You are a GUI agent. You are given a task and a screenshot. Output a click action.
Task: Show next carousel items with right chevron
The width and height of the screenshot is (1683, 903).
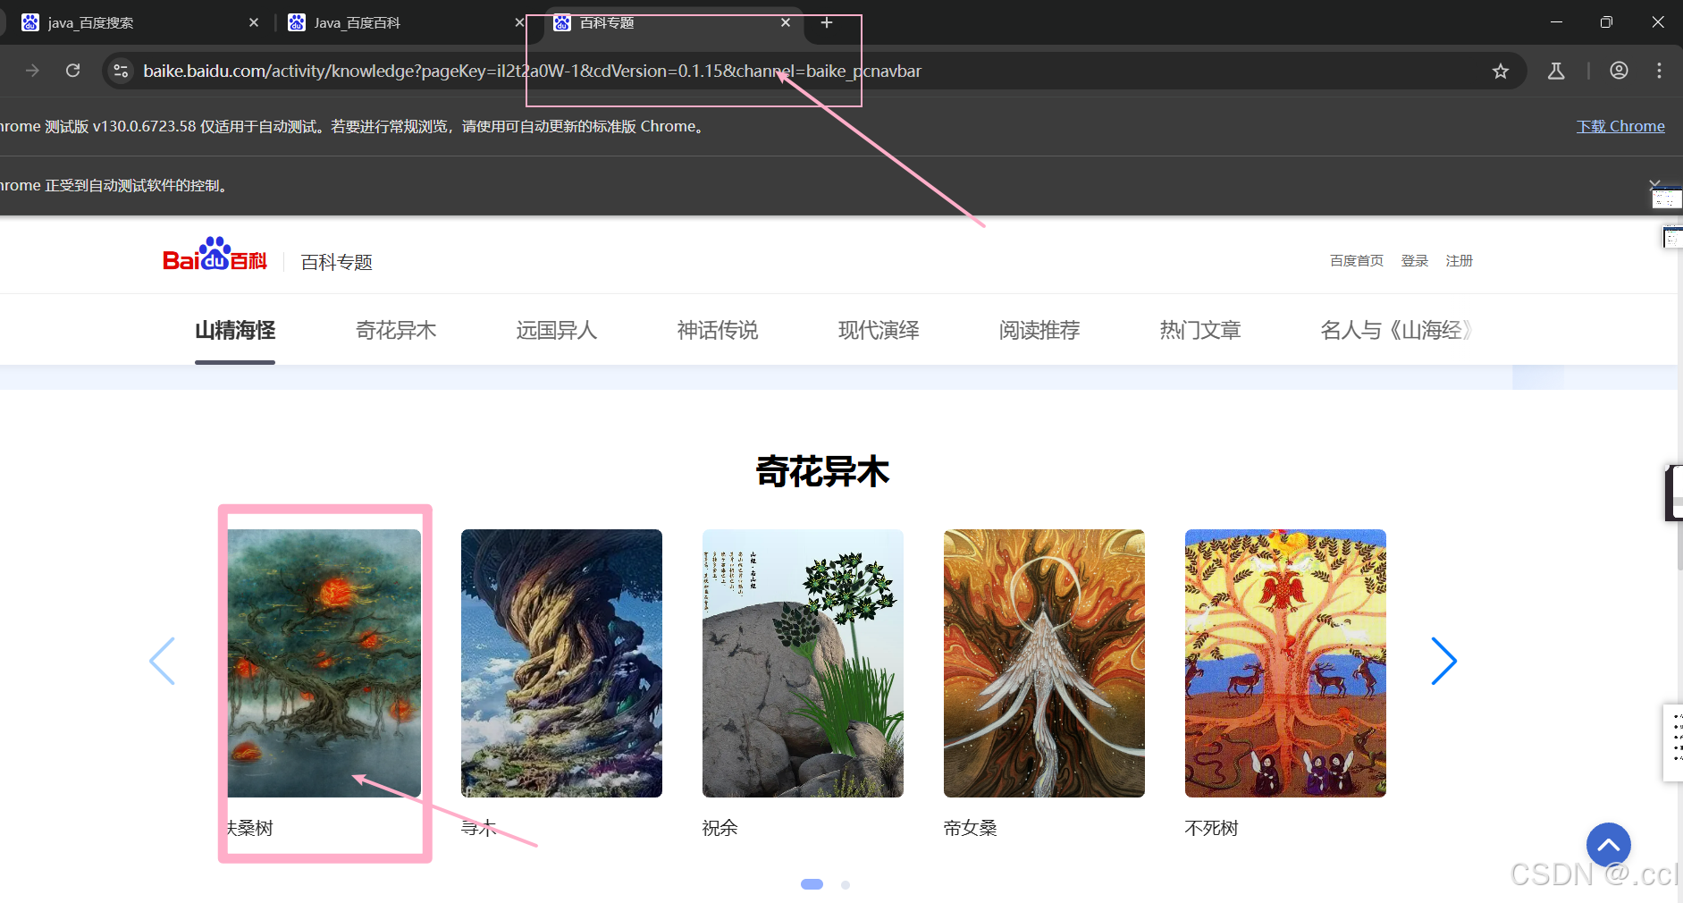(x=1444, y=662)
